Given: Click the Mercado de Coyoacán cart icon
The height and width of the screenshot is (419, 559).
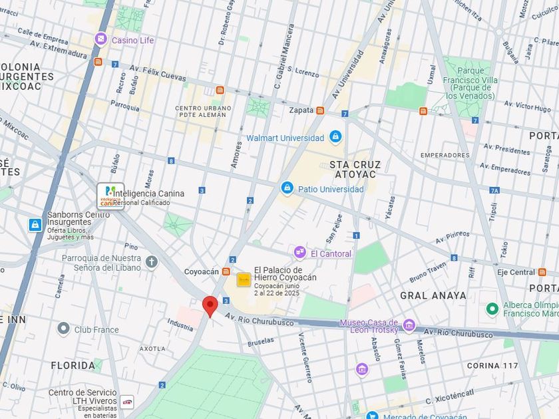Looking at the screenshot, I should click(373, 416).
